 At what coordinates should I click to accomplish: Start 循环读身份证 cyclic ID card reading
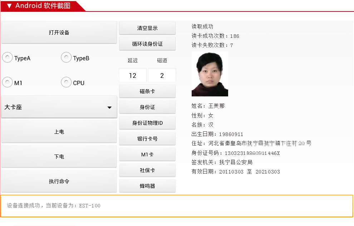tap(147, 44)
